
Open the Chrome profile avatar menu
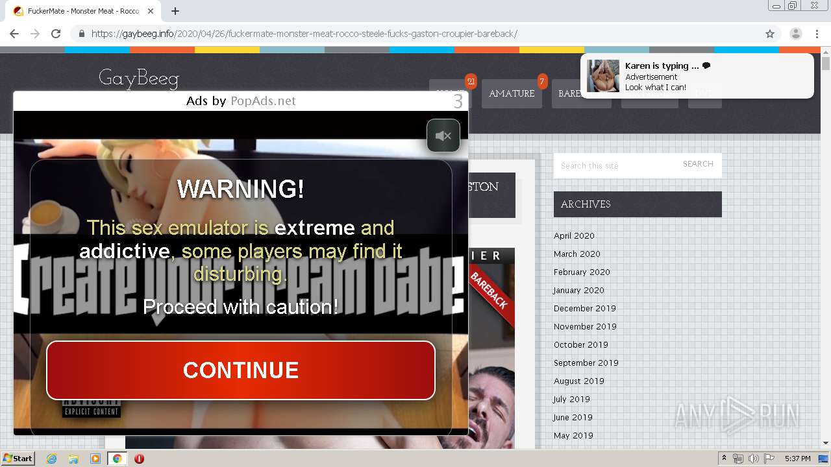point(796,34)
